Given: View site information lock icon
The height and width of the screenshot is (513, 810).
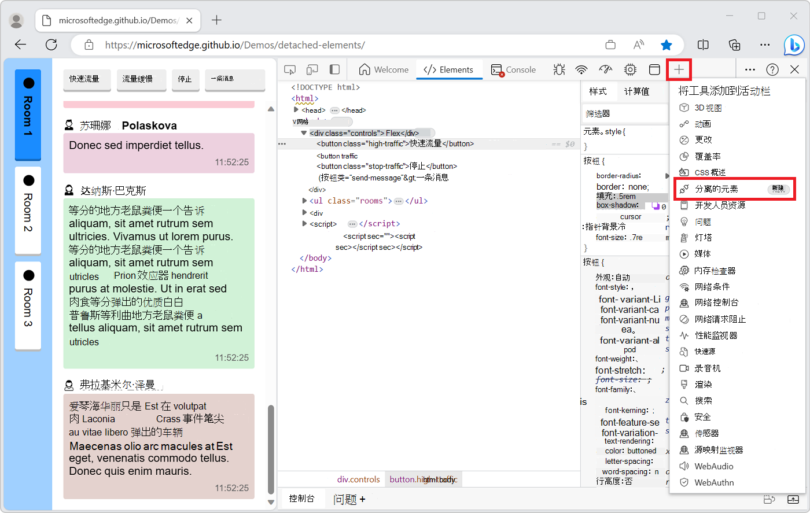Looking at the screenshot, I should coord(89,45).
